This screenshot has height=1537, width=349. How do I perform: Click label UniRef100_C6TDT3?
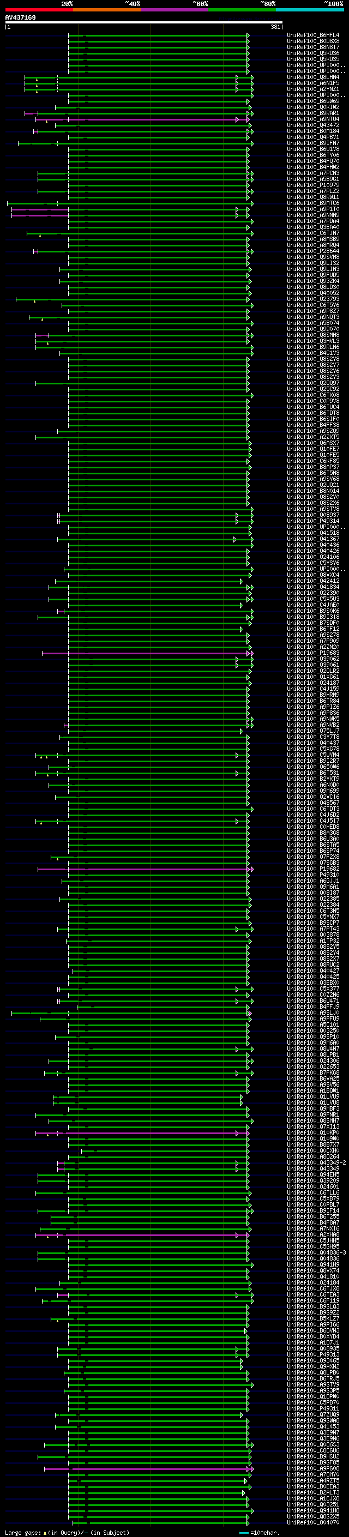click(313, 809)
